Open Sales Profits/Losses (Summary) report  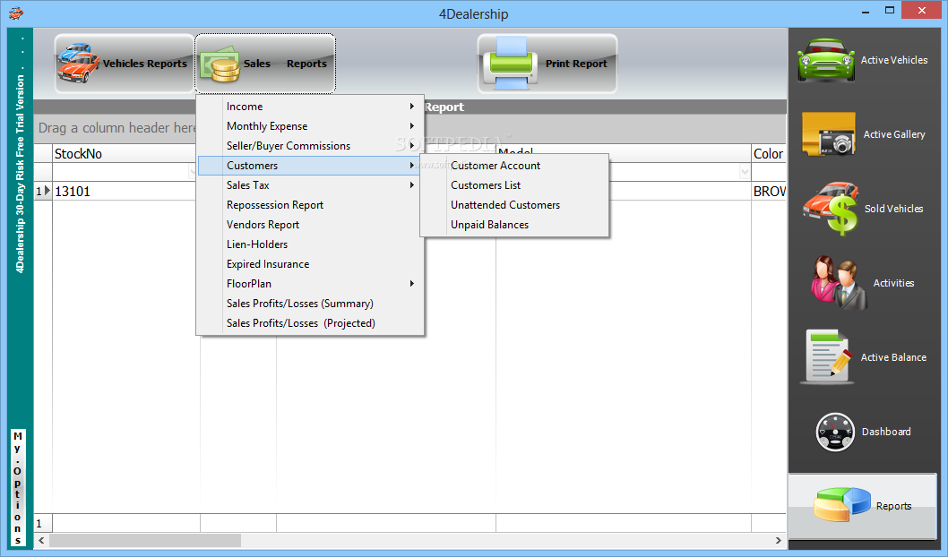coord(311,304)
